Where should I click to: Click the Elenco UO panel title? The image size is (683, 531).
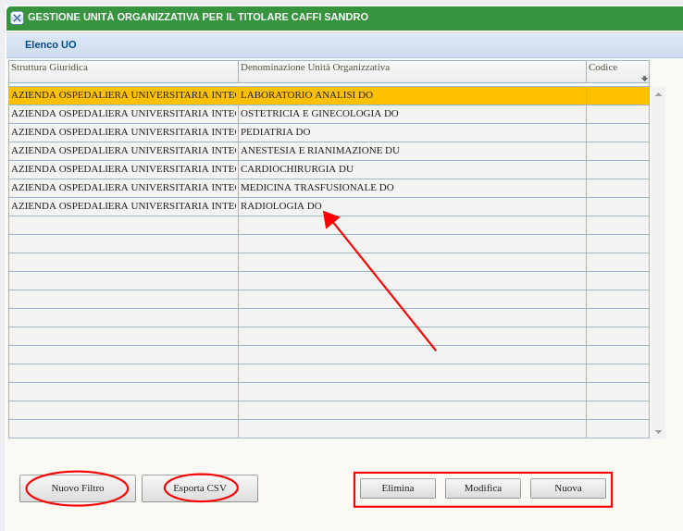(x=51, y=44)
